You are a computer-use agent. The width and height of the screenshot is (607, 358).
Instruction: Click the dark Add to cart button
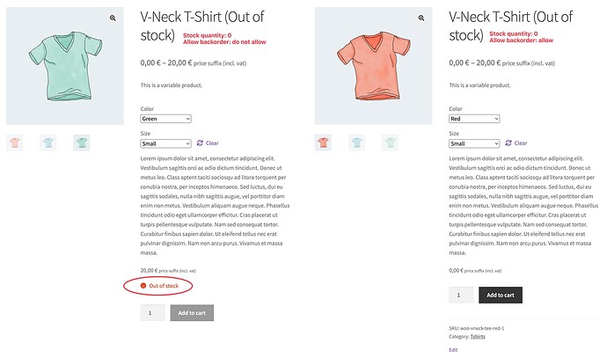[x=501, y=295]
